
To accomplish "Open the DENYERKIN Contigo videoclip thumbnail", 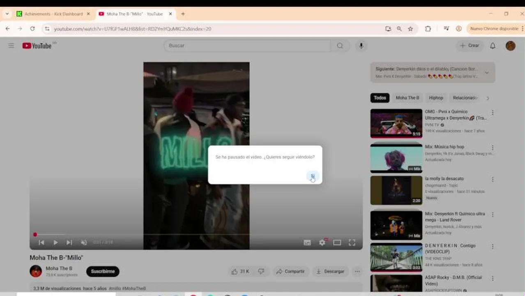I will [x=396, y=257].
